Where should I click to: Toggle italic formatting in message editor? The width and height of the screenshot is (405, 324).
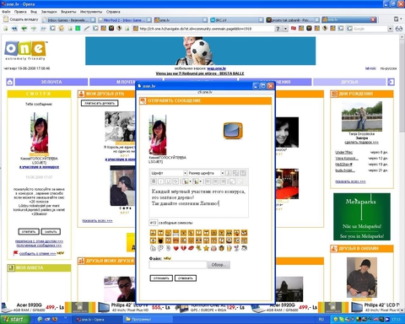161,181
